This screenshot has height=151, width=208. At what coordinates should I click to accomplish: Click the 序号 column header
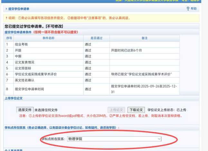click(9, 38)
